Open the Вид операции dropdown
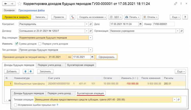Screen dimensions: 191x110 (90, 38)
